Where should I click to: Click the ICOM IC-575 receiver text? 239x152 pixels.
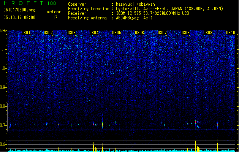pyautogui.click(x=152, y=13)
